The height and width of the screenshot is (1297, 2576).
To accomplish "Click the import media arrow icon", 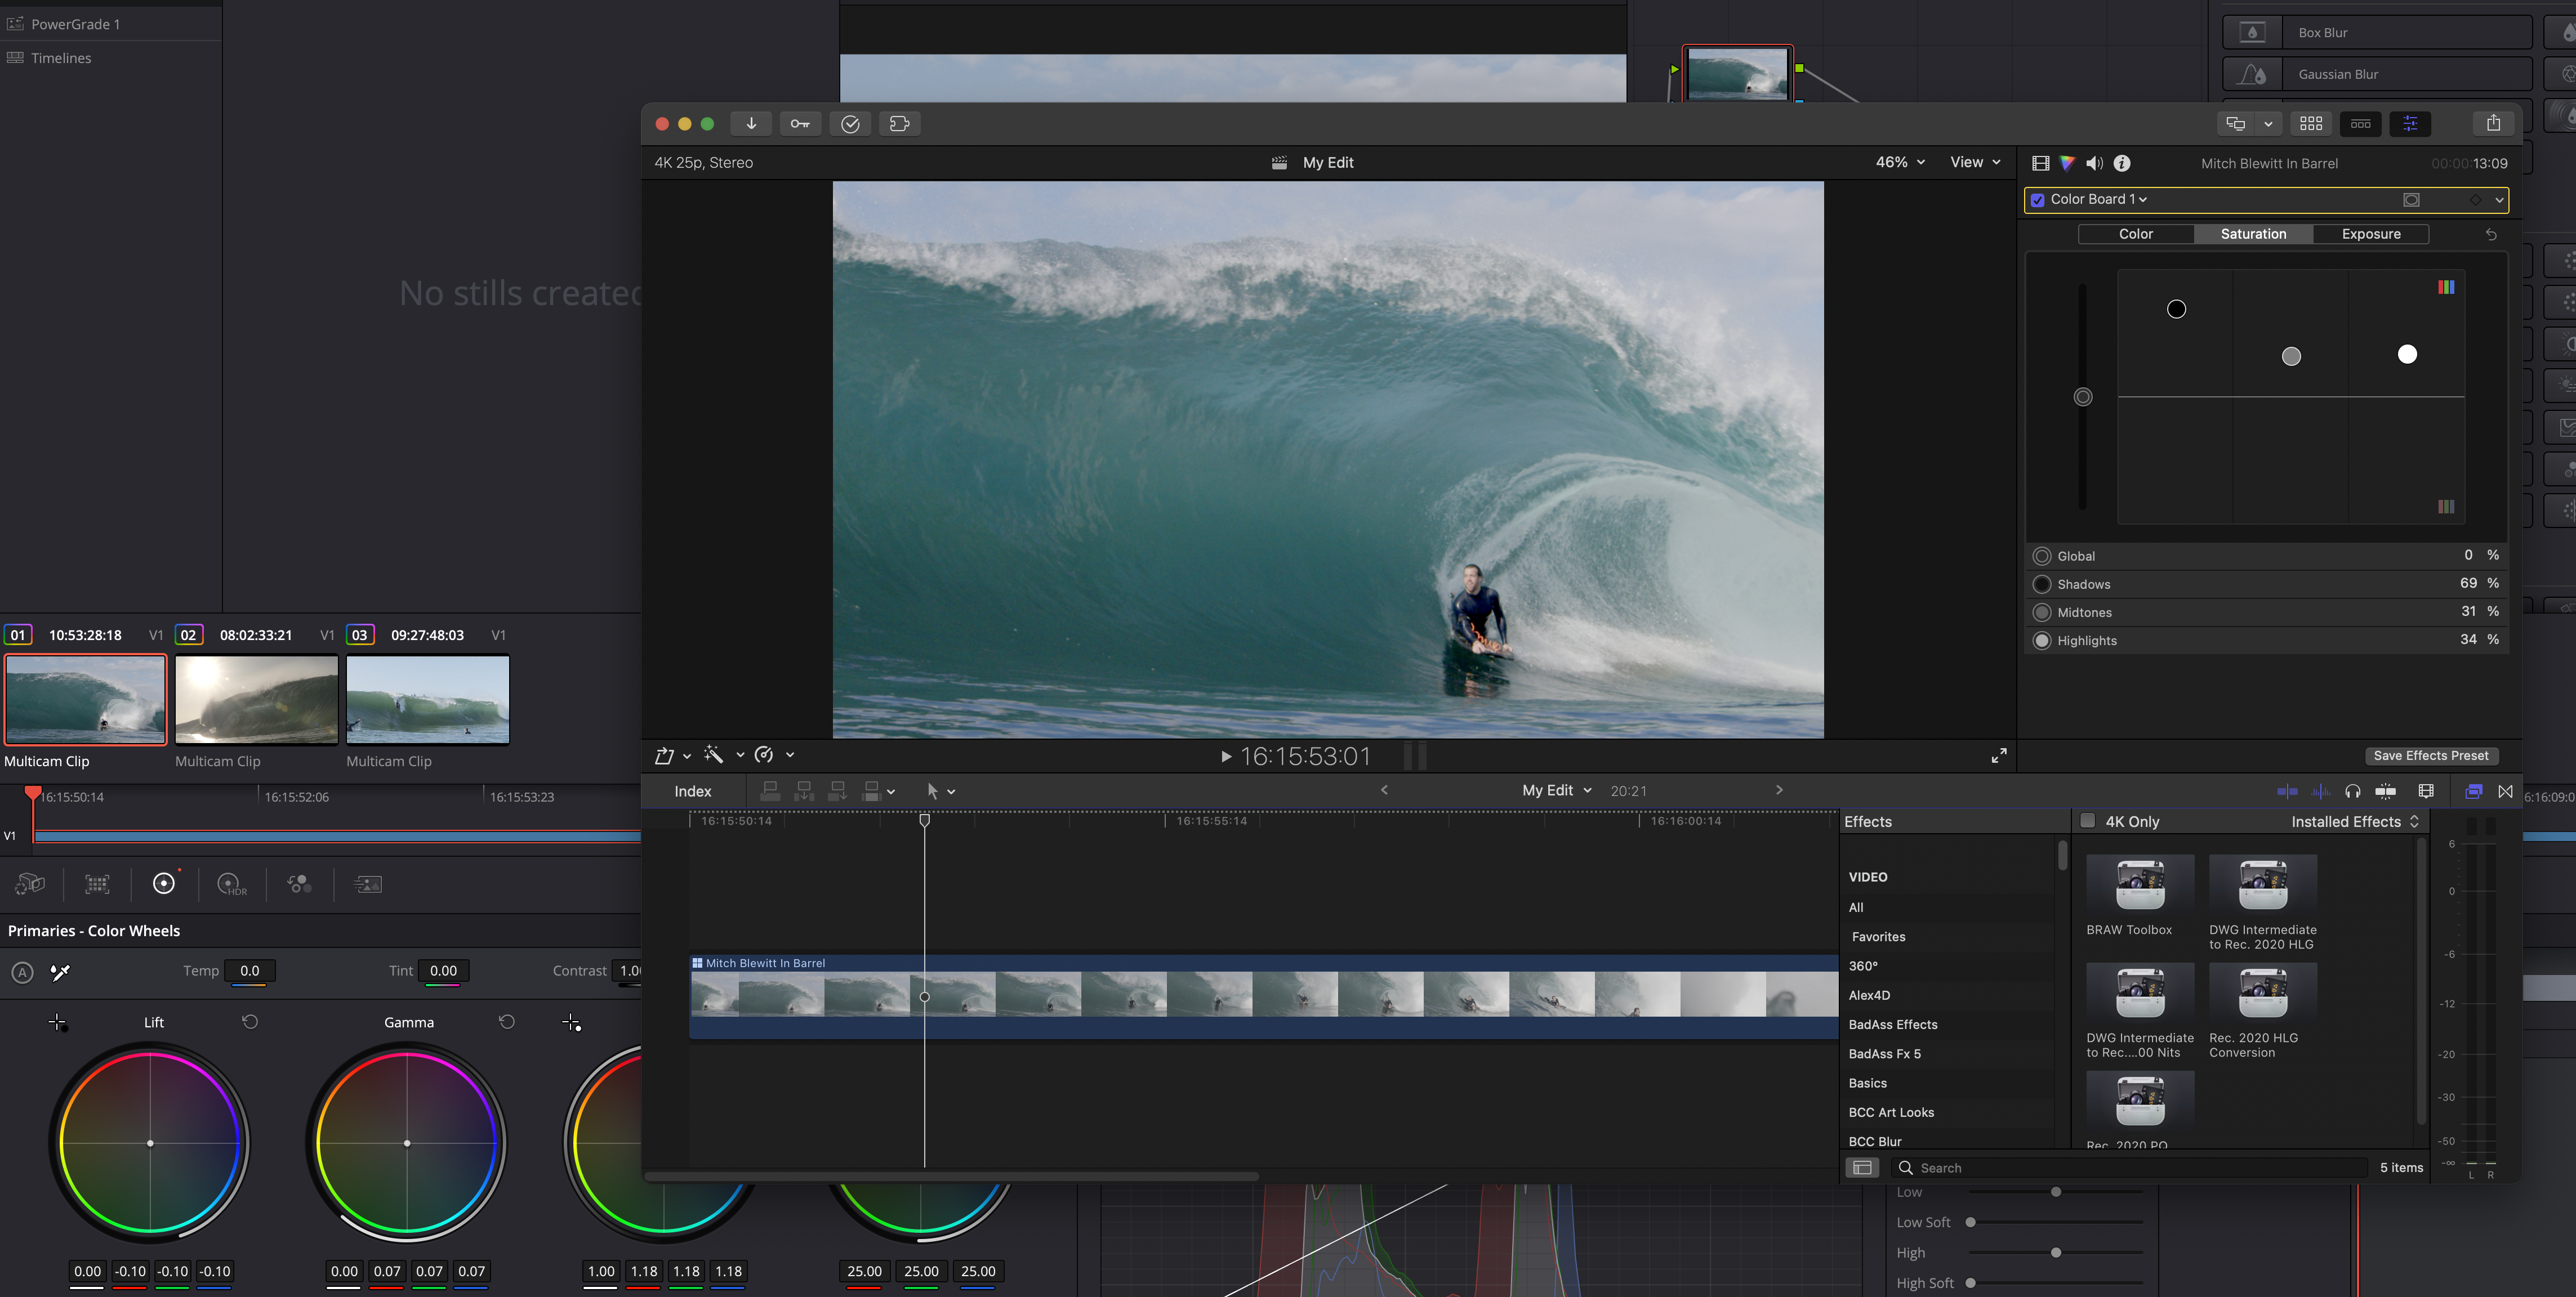I will point(751,124).
